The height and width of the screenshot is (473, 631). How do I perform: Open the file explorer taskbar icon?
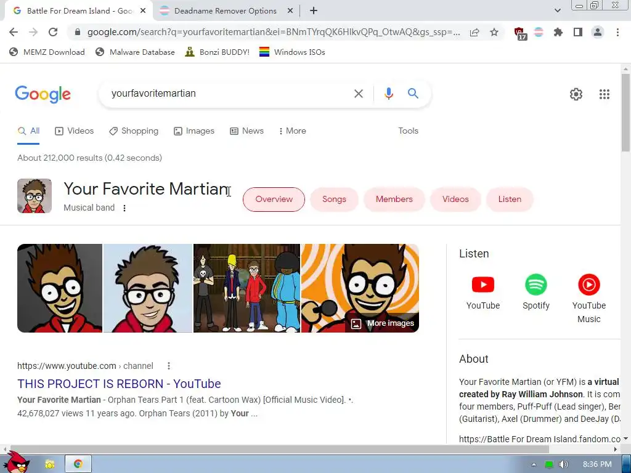[49, 464]
